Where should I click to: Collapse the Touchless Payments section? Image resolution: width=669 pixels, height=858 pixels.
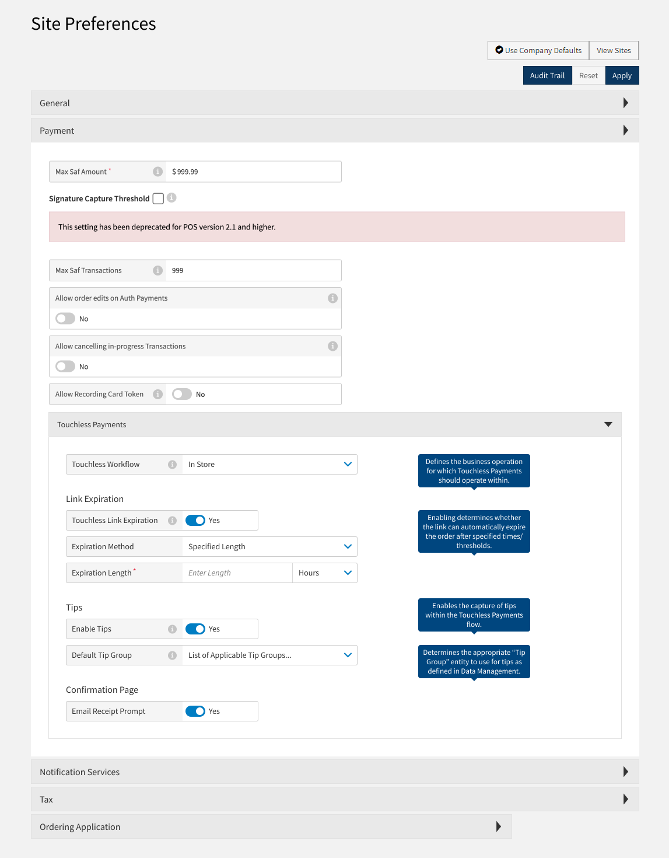608,424
